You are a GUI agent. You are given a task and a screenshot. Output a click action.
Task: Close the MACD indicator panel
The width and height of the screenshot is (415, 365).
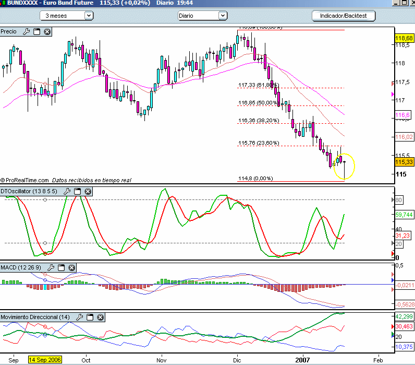coord(71,268)
